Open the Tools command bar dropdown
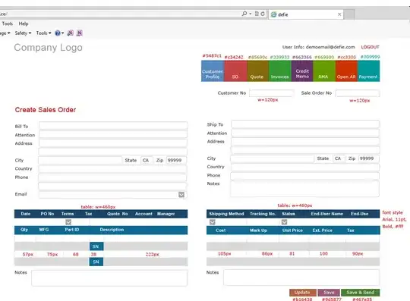Image resolution: width=410 pixels, height=301 pixels. 44,33
